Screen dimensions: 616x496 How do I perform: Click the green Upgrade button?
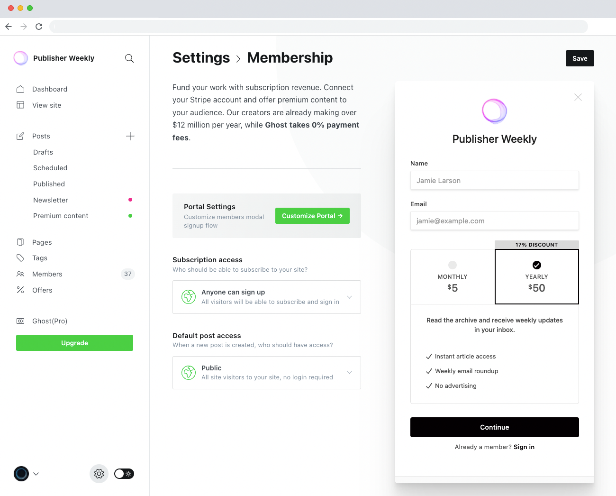pyautogui.click(x=74, y=343)
